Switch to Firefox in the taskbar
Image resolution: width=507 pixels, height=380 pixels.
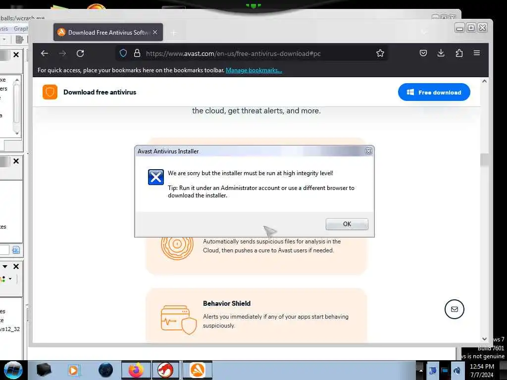coord(136,370)
